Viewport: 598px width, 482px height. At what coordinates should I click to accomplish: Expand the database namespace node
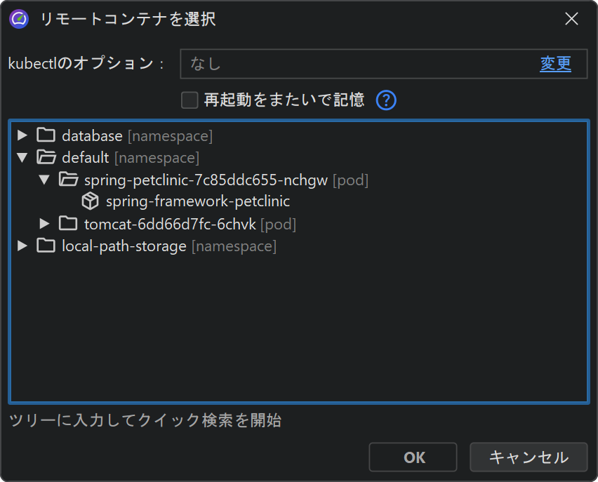[x=22, y=135]
